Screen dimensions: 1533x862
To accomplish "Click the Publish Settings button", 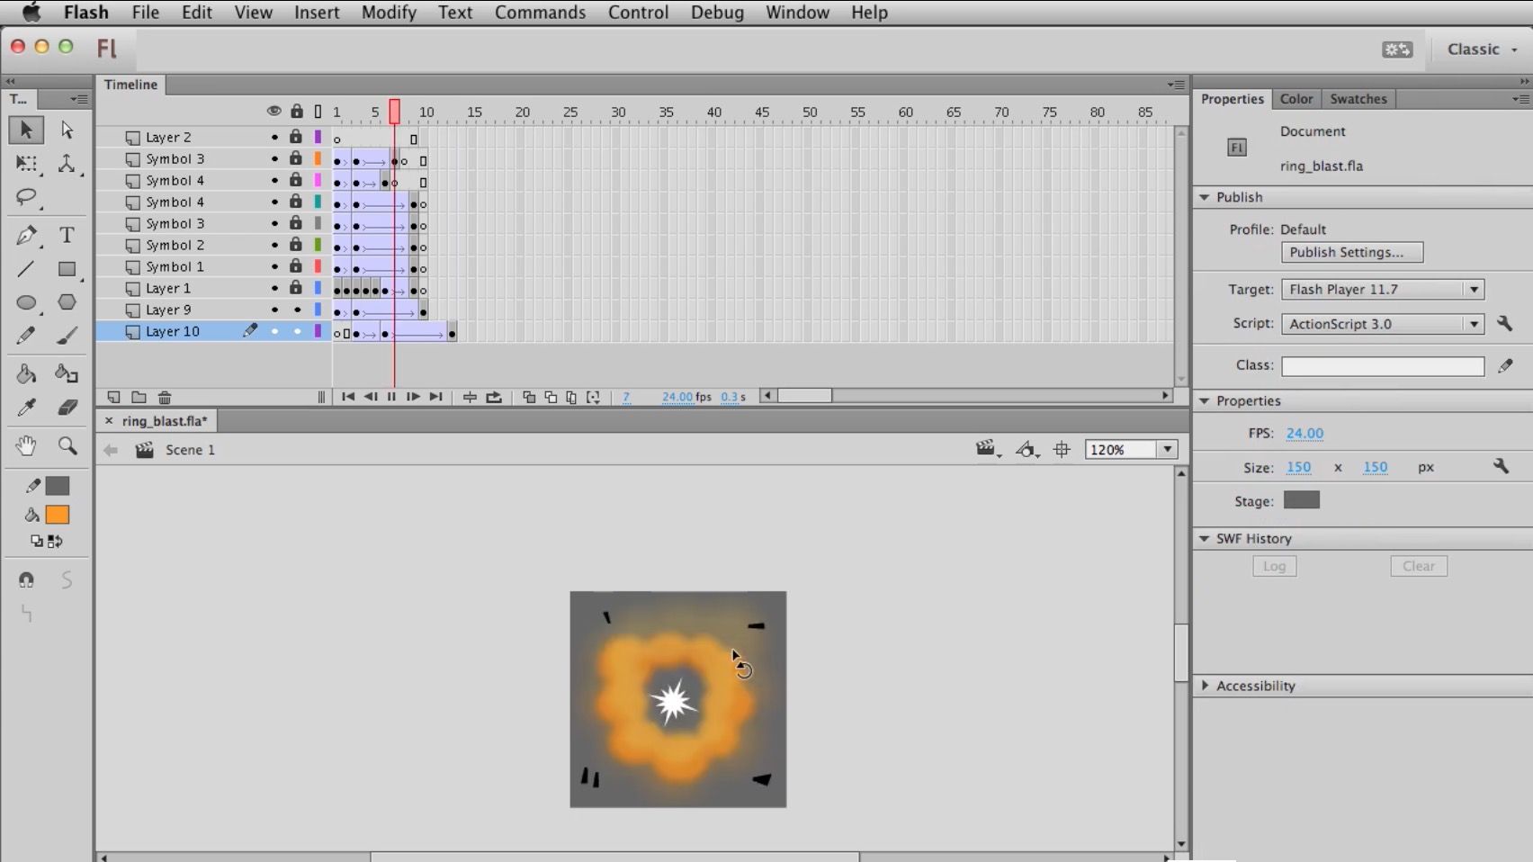I will [1351, 252].
